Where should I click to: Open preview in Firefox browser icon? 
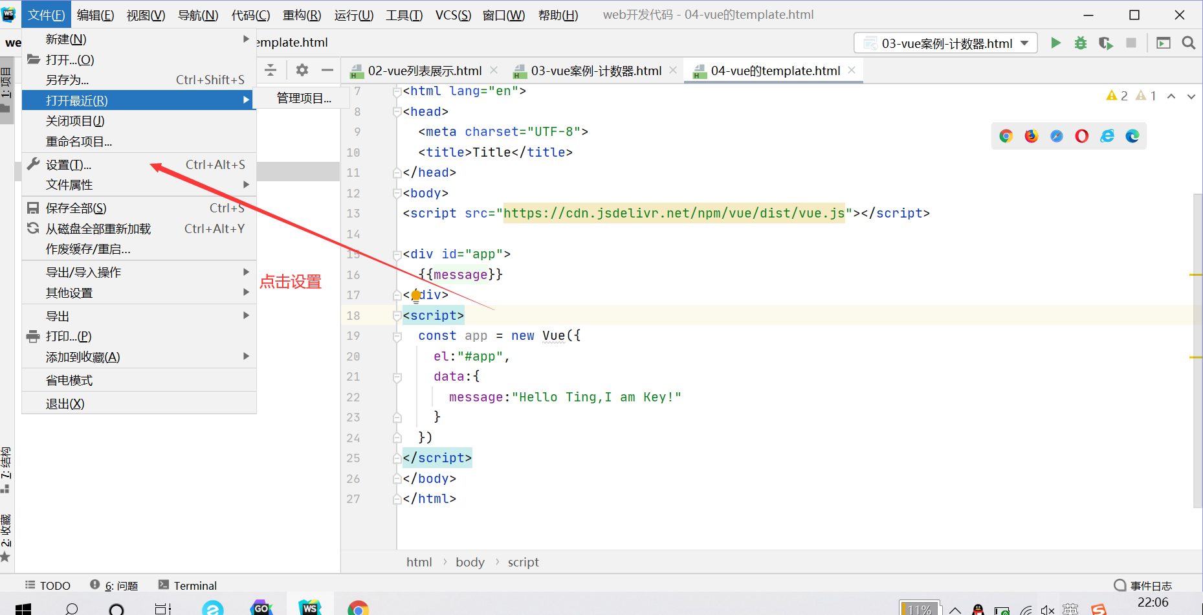(x=1031, y=136)
